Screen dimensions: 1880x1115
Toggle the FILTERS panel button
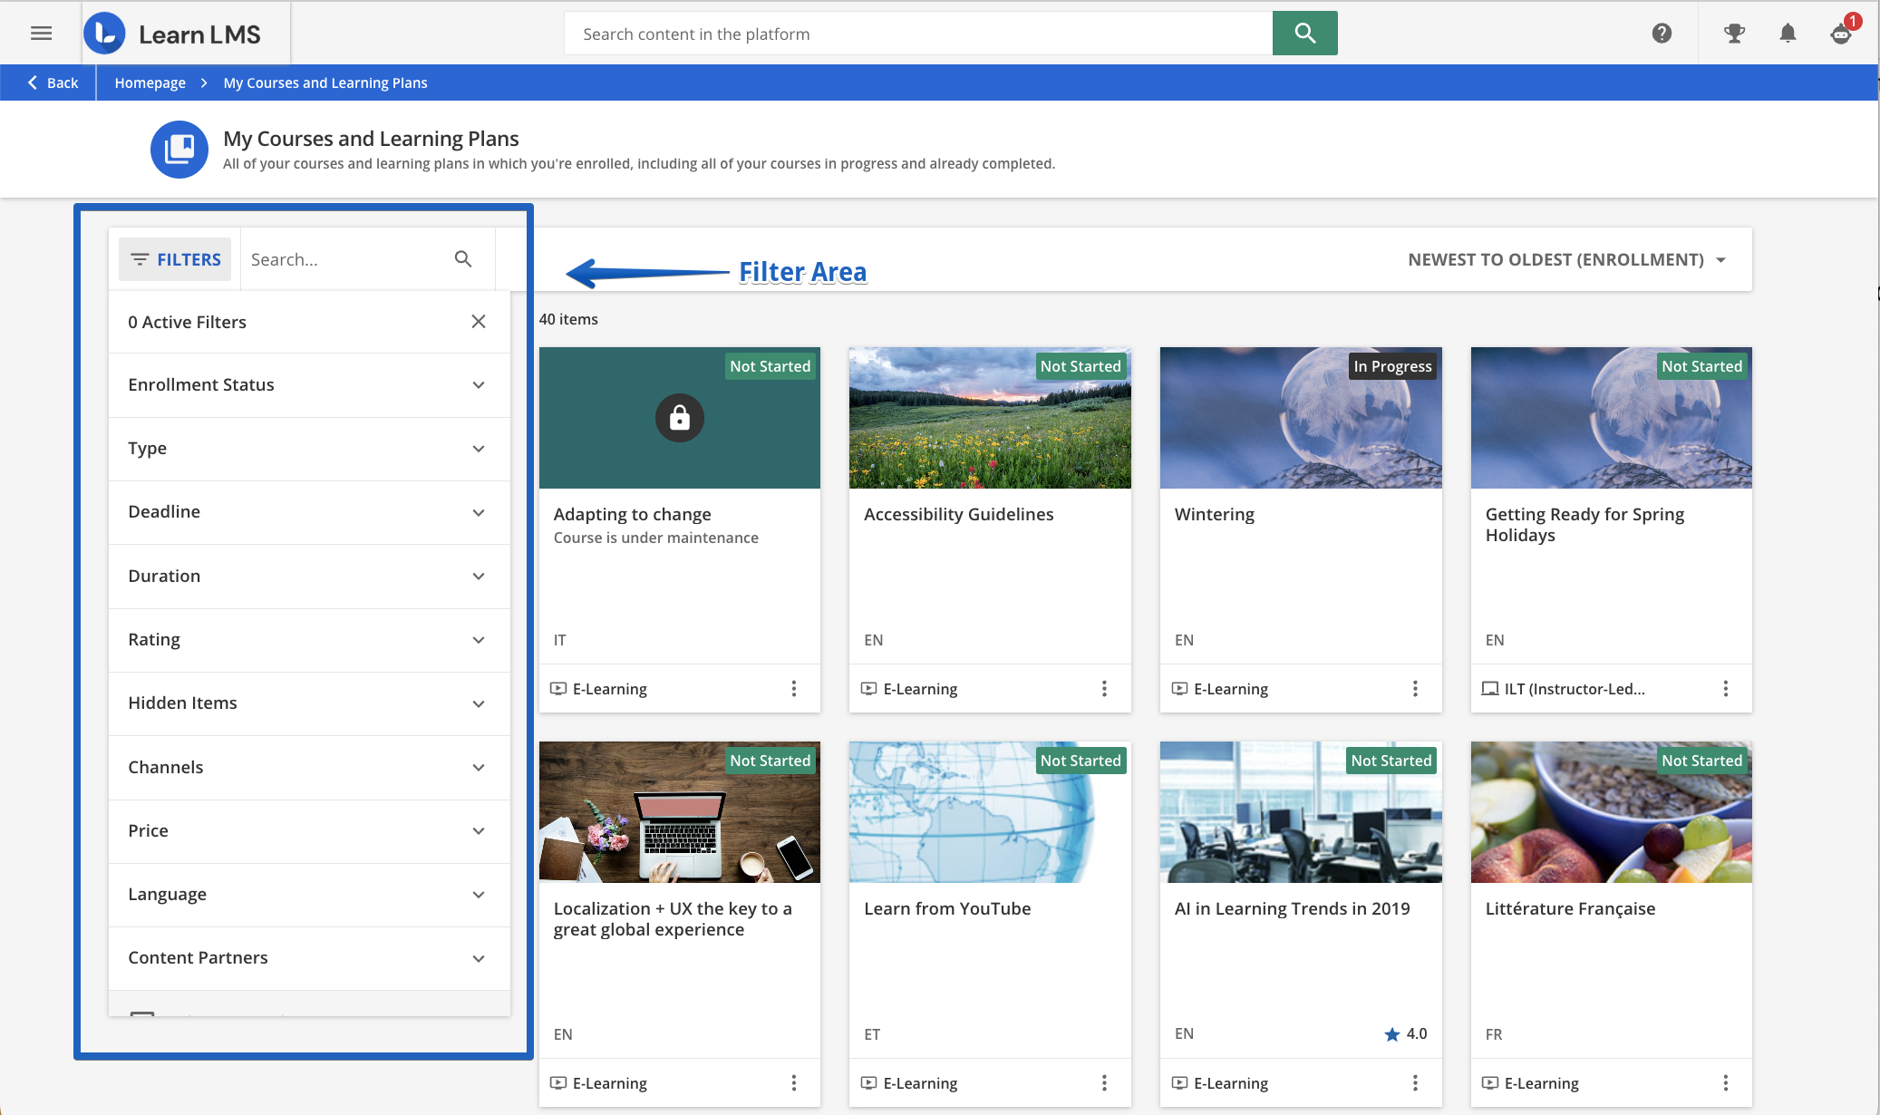tap(176, 259)
